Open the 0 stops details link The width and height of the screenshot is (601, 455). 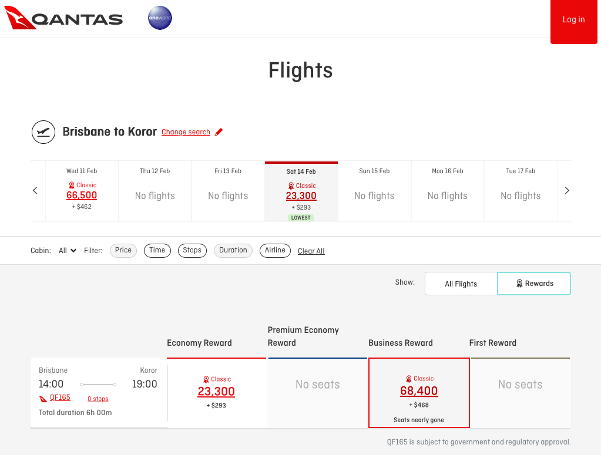pyautogui.click(x=98, y=399)
